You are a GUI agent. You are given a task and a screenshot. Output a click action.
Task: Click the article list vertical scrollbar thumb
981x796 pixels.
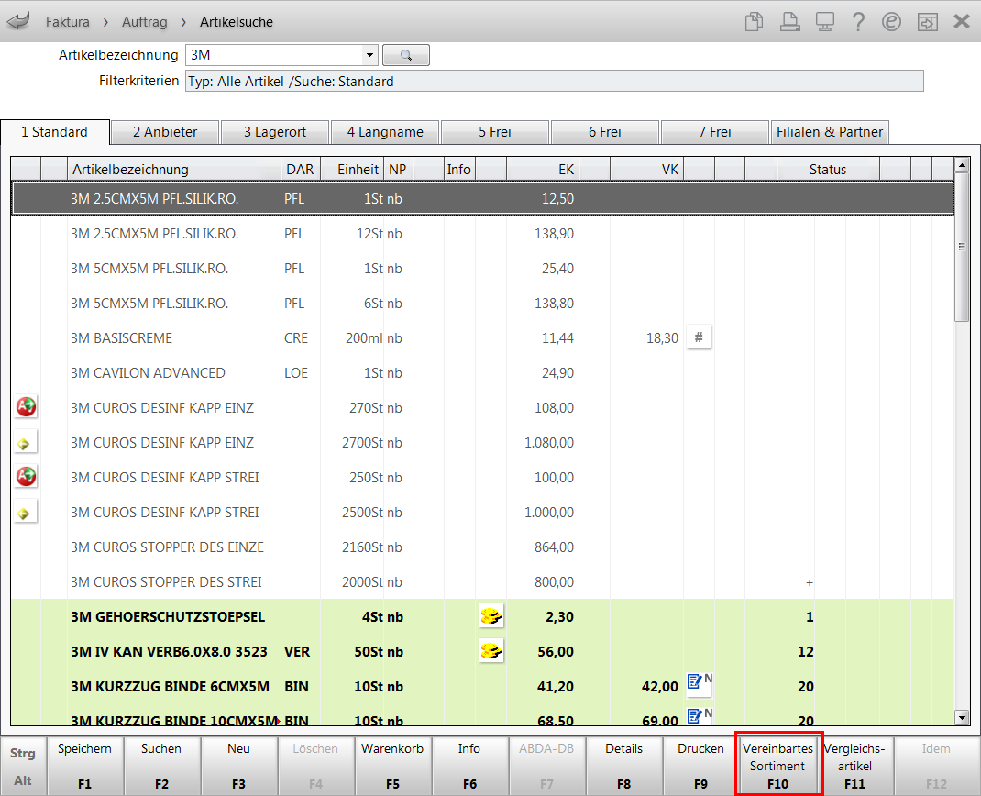coord(963,248)
